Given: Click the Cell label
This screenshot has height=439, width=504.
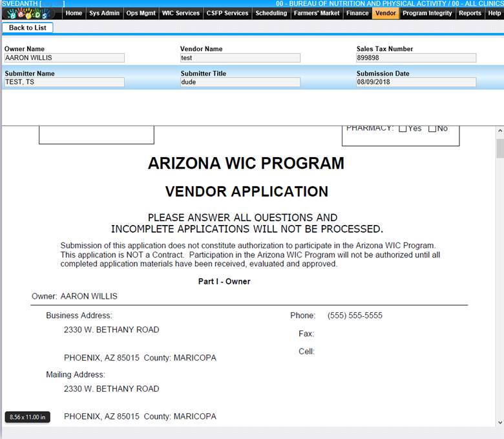Looking at the screenshot, I should (307, 352).
